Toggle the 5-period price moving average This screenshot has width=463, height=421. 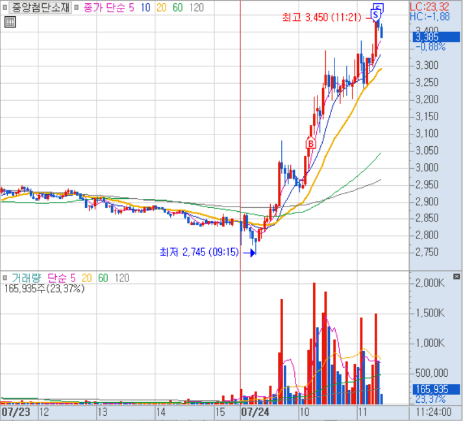click(x=130, y=8)
